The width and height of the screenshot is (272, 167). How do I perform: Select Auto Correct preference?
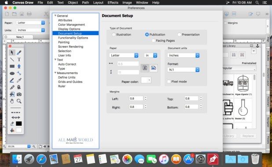tap(67, 64)
